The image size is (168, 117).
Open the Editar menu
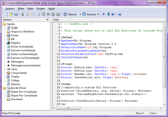pyautogui.click(x=21, y=9)
